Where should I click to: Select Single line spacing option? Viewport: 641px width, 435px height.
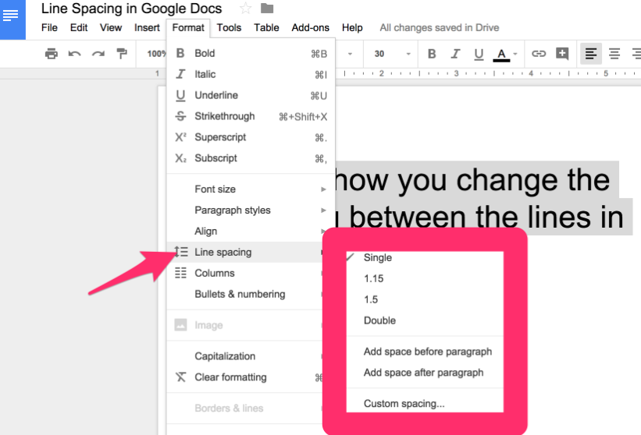pyautogui.click(x=378, y=258)
